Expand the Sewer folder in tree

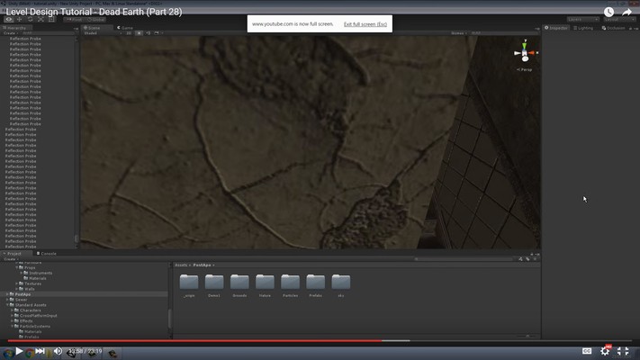(7, 300)
